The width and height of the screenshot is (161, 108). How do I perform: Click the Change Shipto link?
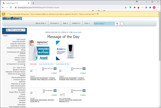[x=77, y=32]
